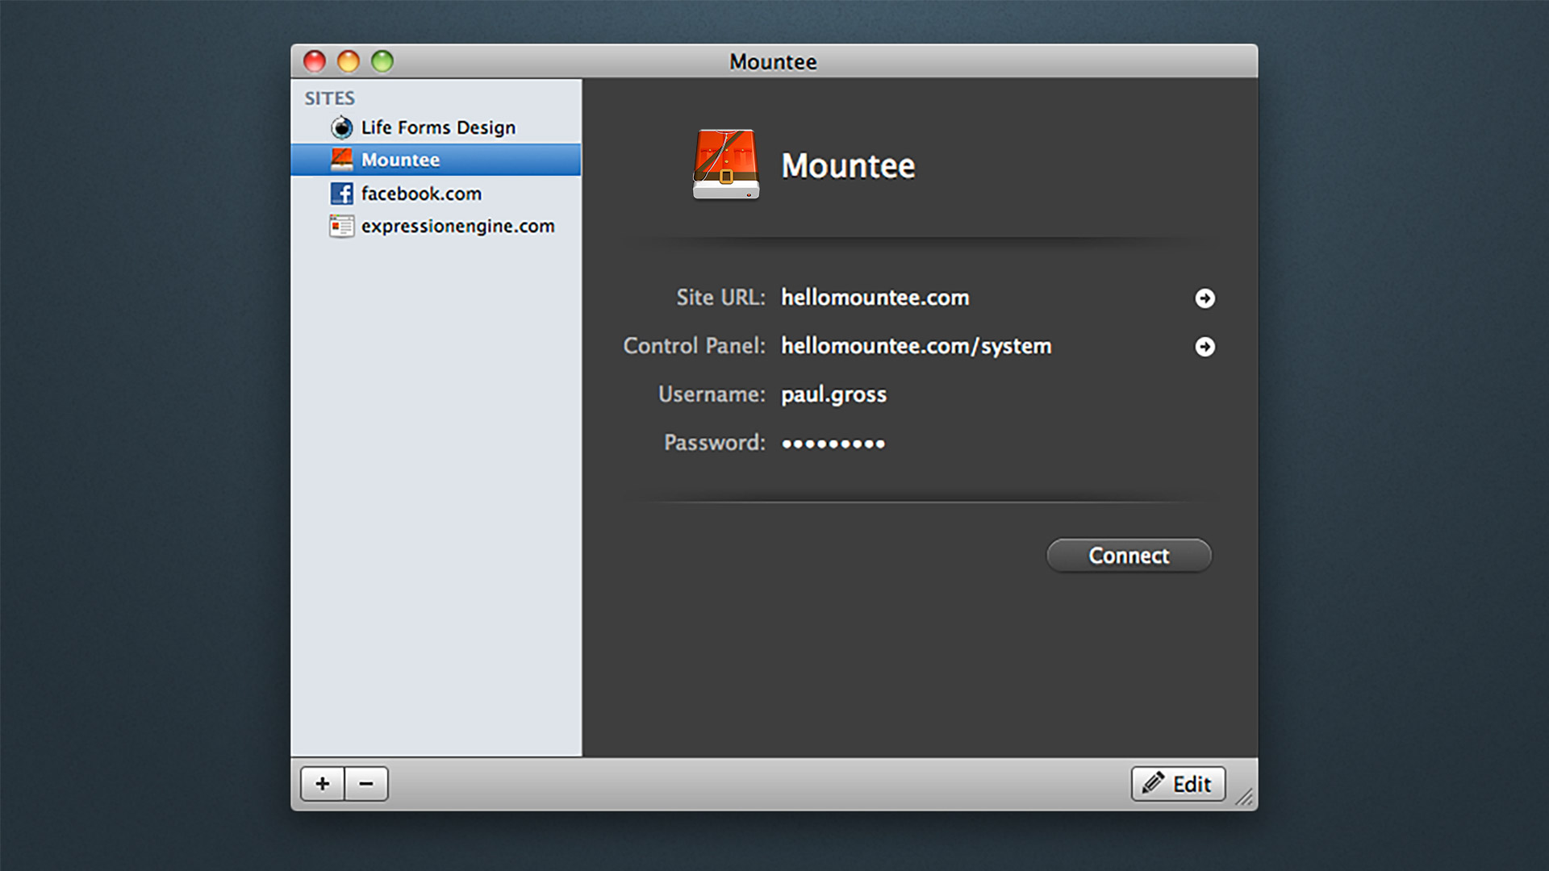Click the Mountee sidebar row icon
The width and height of the screenshot is (1549, 871).
click(342, 160)
